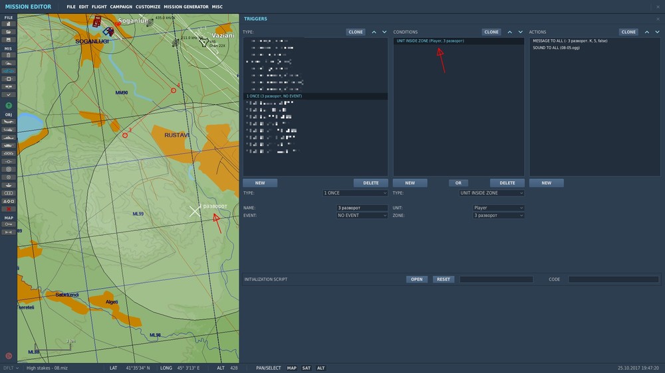Select the UNIT INSIDE ZONE condition entry
The image size is (665, 373).
(x=430, y=41)
